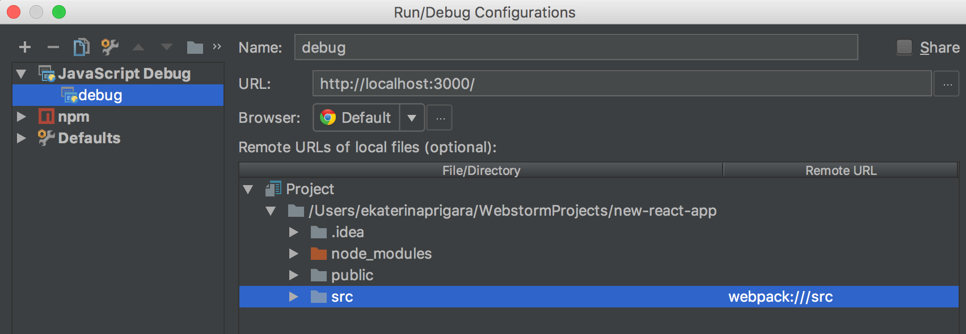Expand the npm configurations group
The width and height of the screenshot is (966, 334).
[22, 117]
